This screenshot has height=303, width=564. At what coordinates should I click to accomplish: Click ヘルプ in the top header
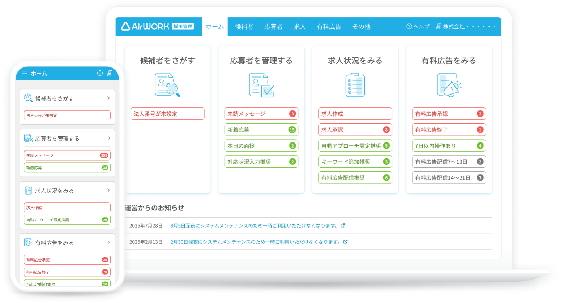pos(418,27)
